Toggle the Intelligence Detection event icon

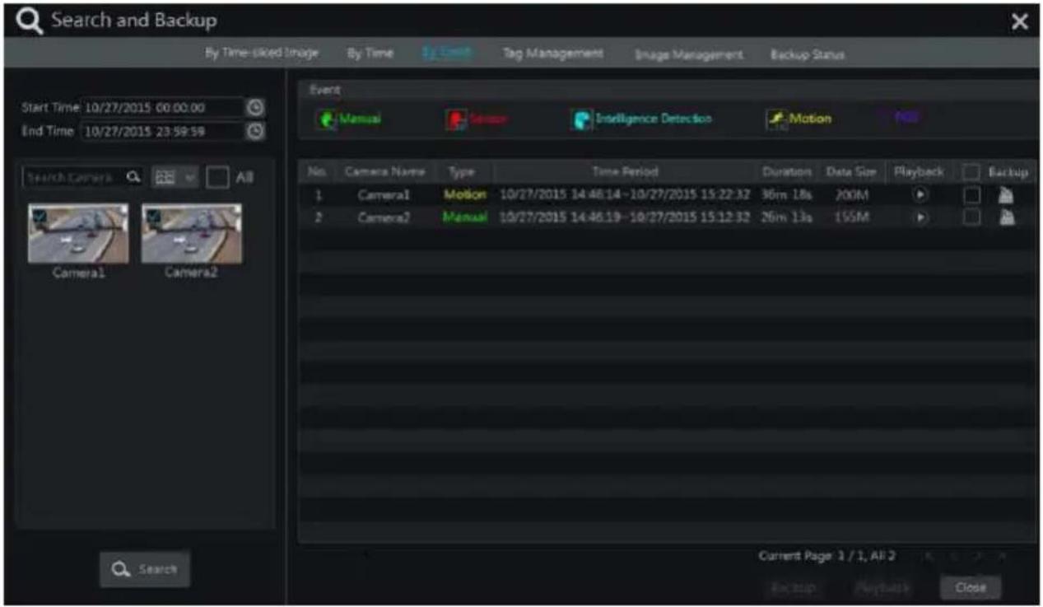click(x=581, y=119)
